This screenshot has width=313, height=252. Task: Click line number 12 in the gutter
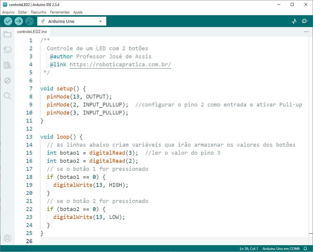[x=29, y=129]
